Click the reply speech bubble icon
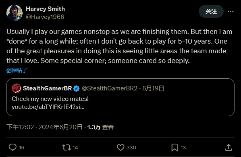The height and width of the screenshot is (157, 241). (x=12, y=147)
